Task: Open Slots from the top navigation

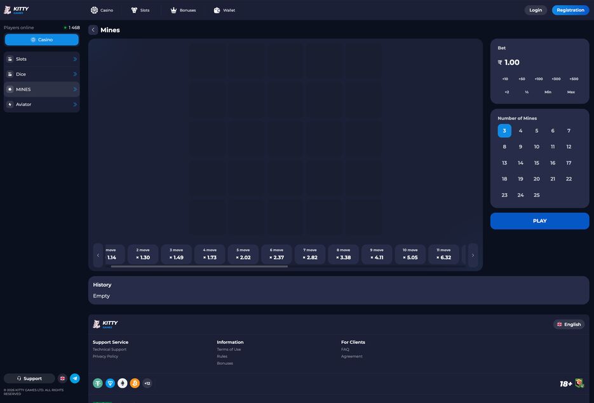Action: 140,10
